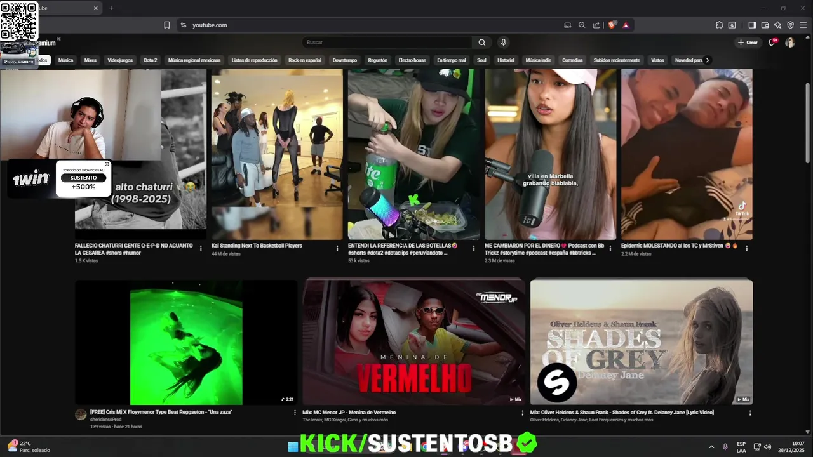This screenshot has width=813, height=457.
Task: Select the Mixes filter chip
Action: point(90,60)
